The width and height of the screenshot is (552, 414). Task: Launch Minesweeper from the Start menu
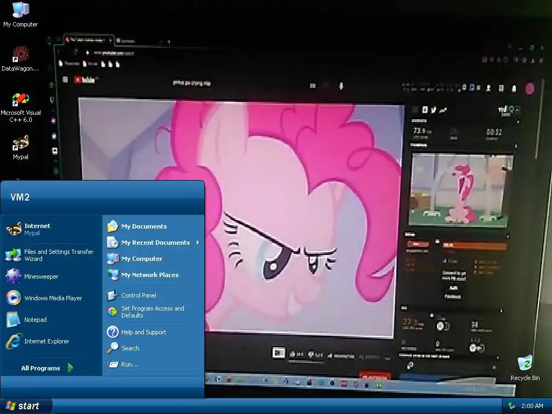[x=50, y=277]
